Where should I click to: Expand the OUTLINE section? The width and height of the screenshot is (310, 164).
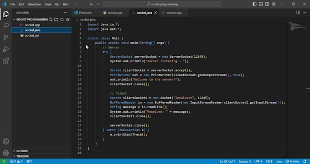[41, 151]
